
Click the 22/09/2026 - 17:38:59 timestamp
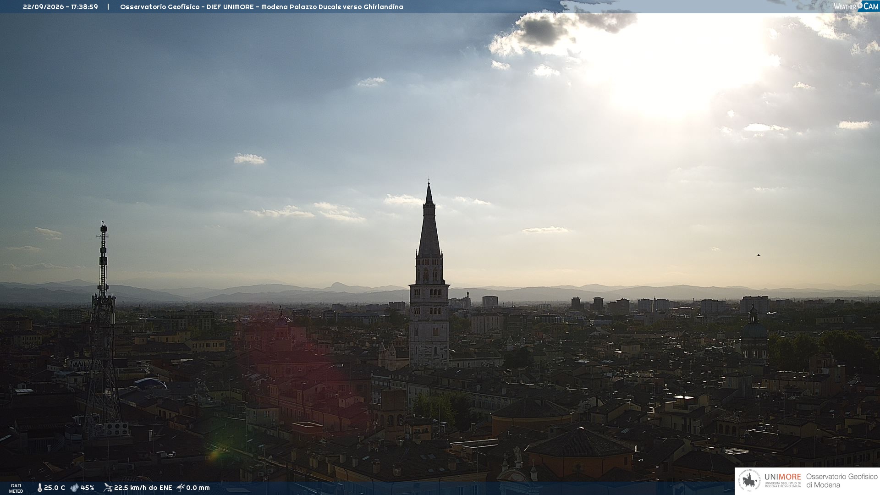tap(60, 7)
